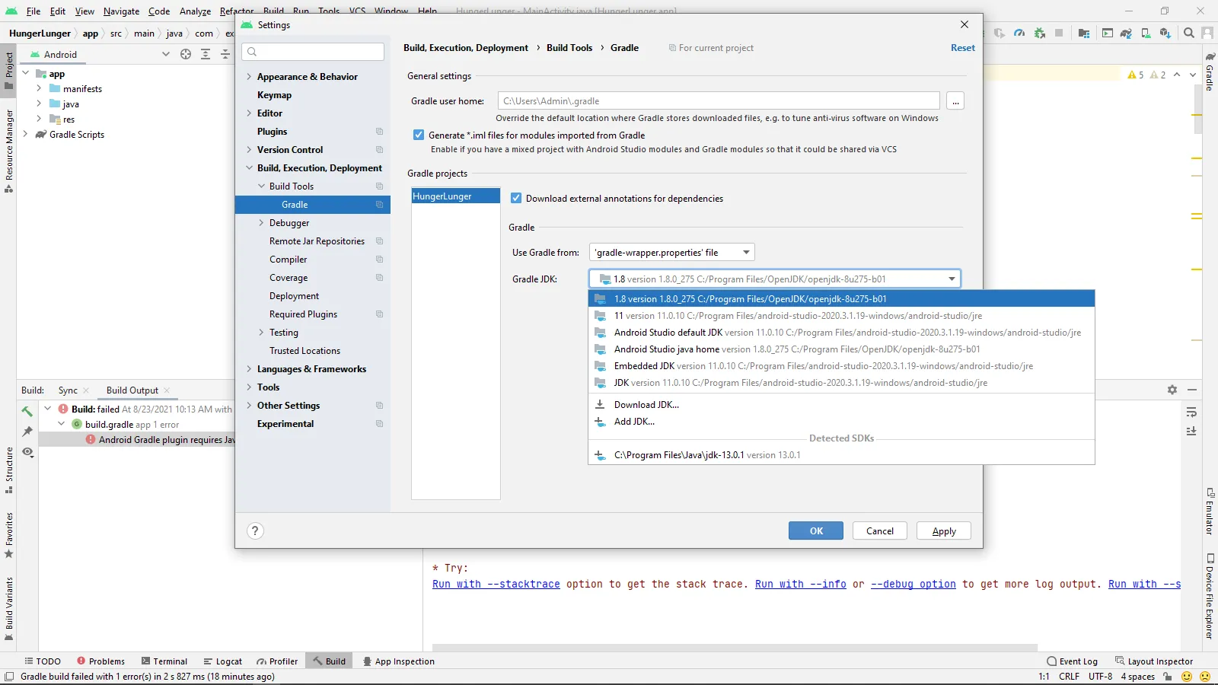Open the SDK Manager toolbar icon
The image size is (1218, 685).
(x=1165, y=33)
